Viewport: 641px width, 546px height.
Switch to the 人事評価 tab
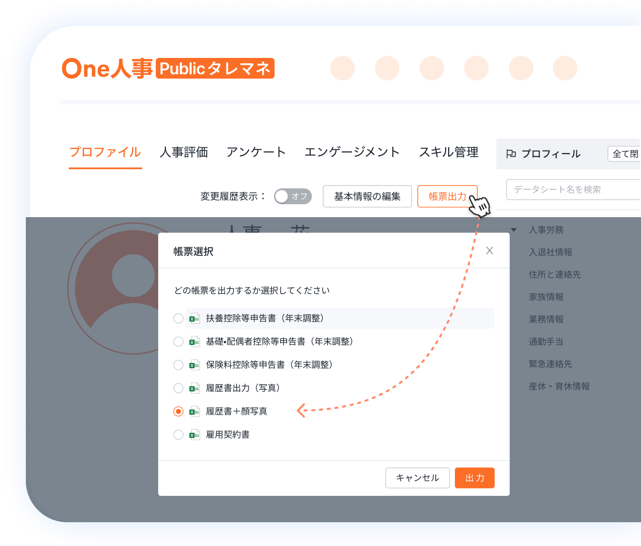pyautogui.click(x=184, y=152)
